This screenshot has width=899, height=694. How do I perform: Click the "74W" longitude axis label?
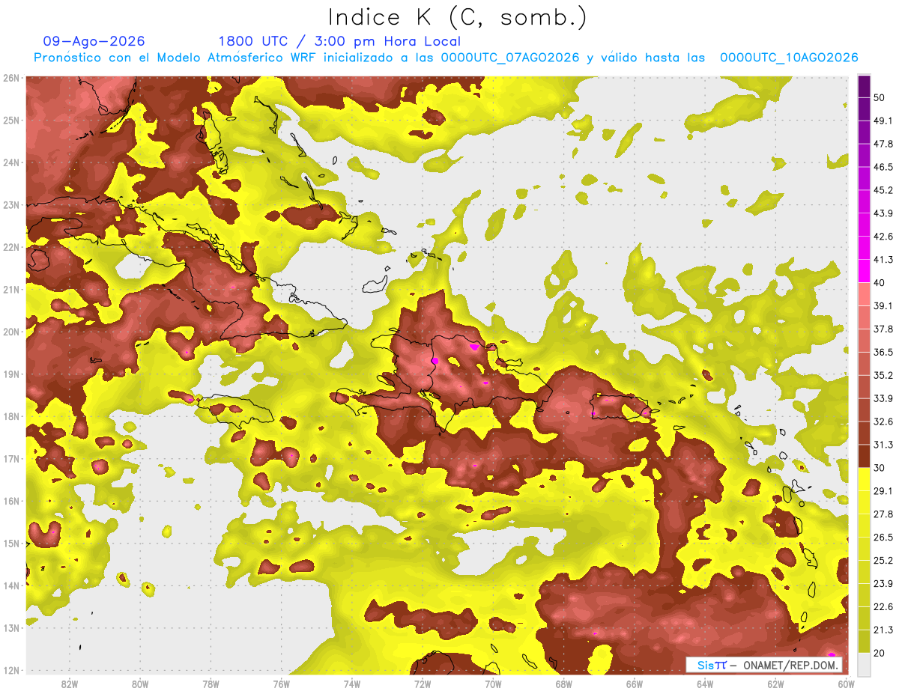[x=351, y=684]
